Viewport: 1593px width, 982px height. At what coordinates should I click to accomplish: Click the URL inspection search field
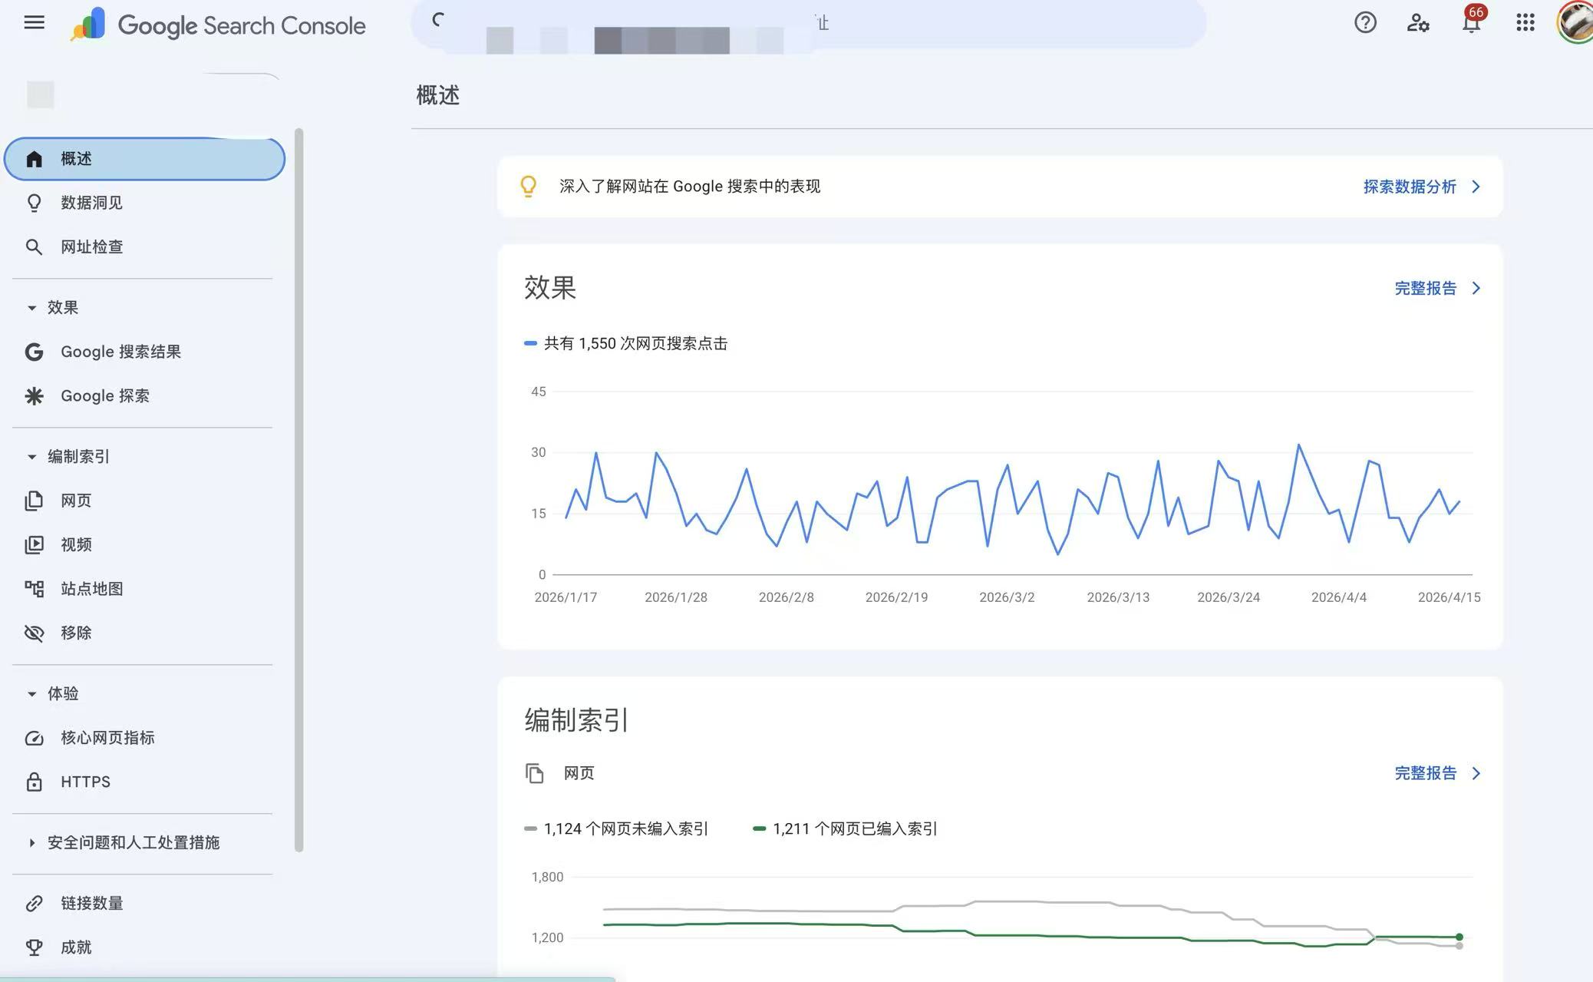808,23
